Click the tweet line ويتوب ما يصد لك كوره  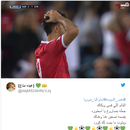pos(110,122)
